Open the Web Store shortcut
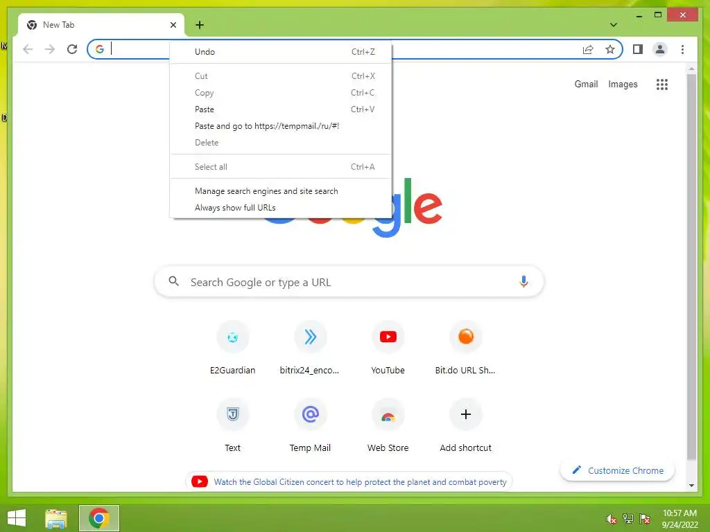 (388, 425)
